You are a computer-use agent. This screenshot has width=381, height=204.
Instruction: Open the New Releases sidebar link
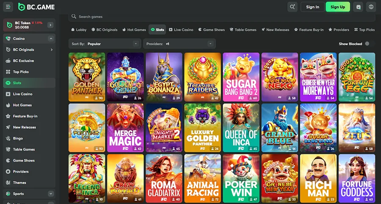point(29,127)
